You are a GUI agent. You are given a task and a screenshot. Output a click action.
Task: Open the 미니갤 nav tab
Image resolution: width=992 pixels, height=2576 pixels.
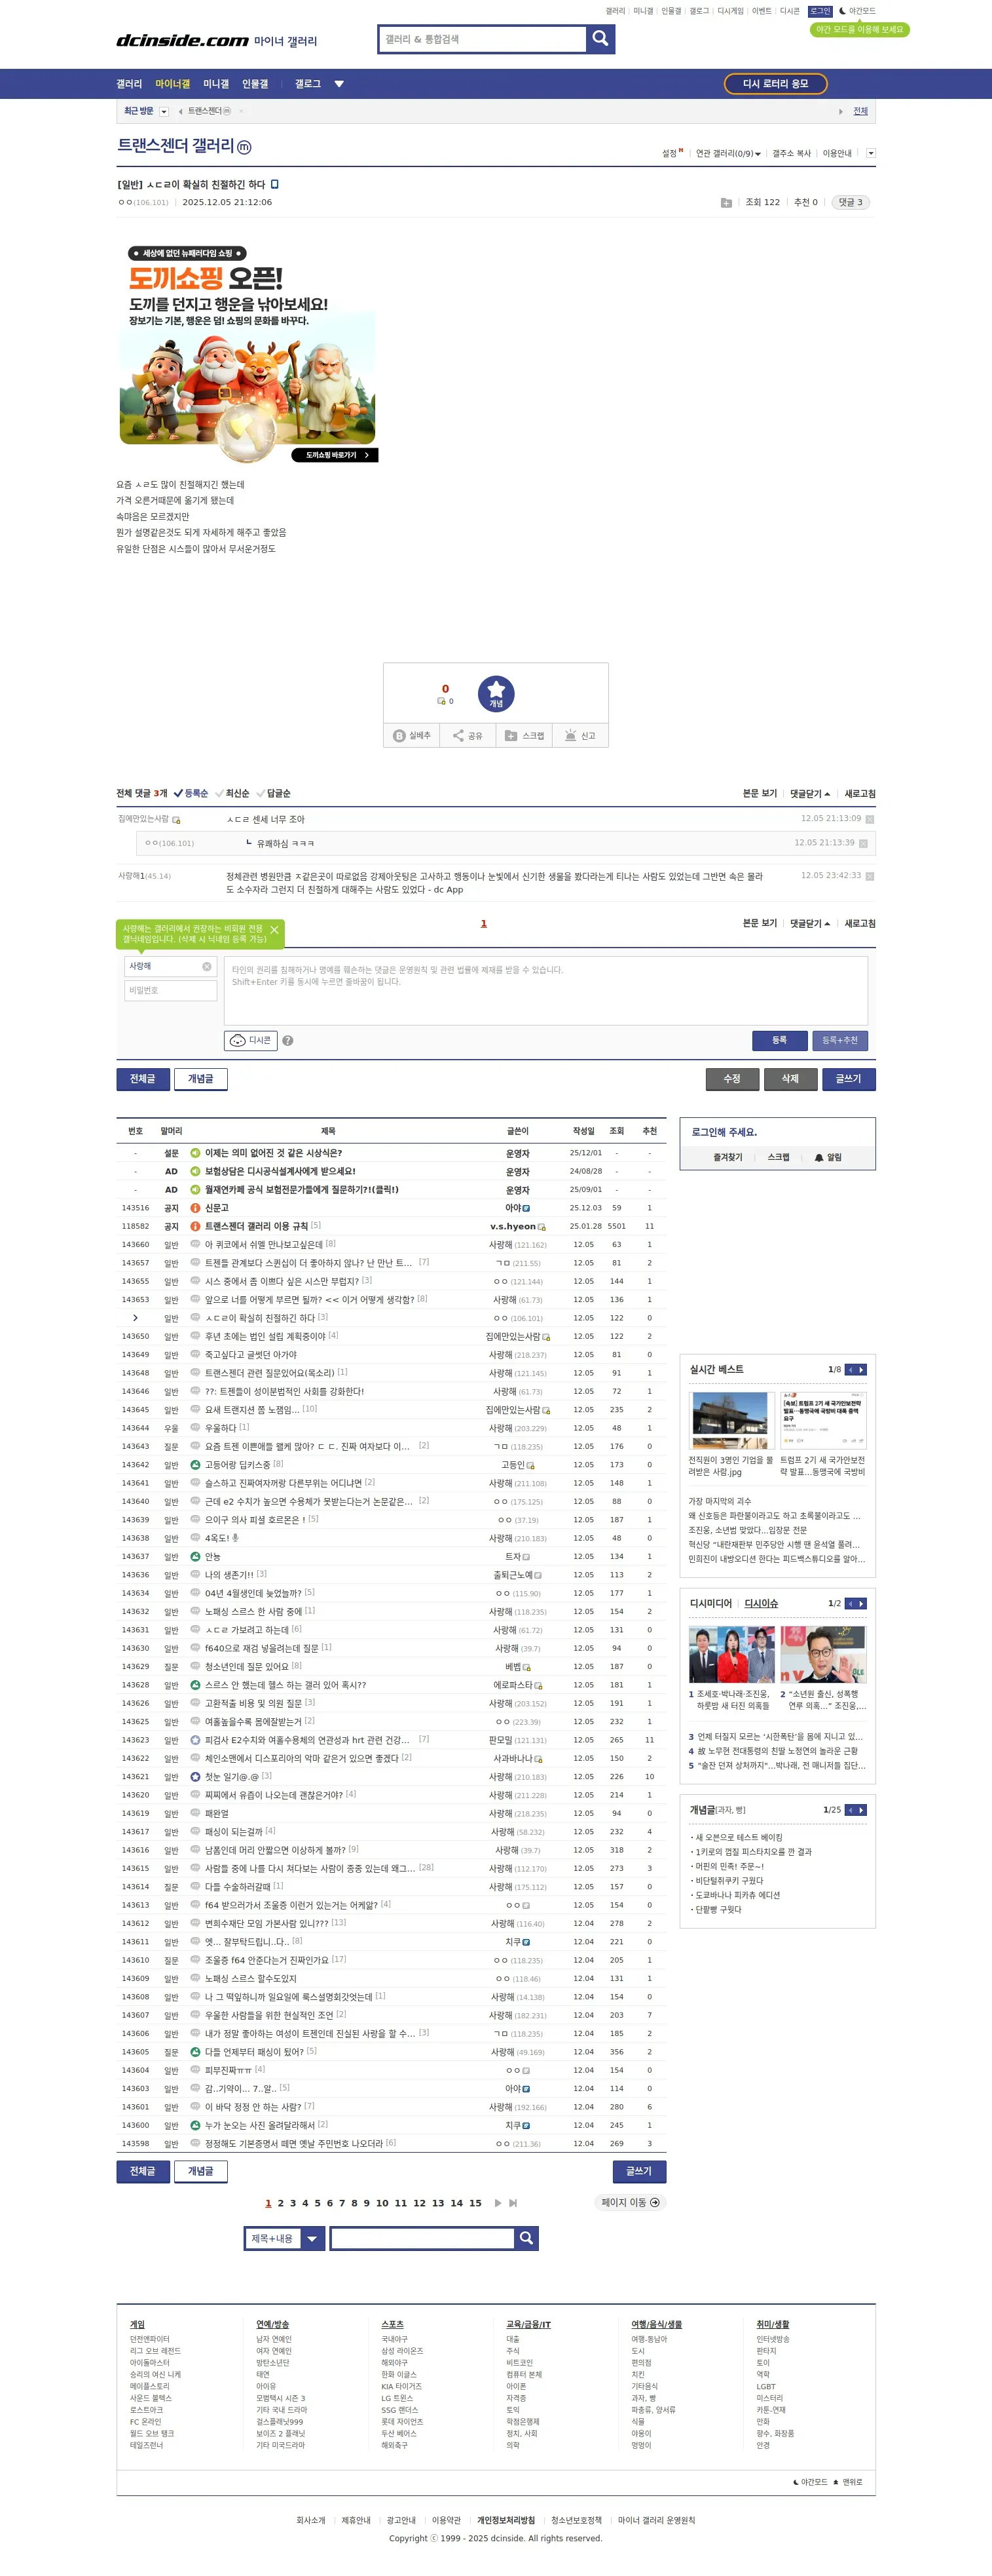click(216, 84)
